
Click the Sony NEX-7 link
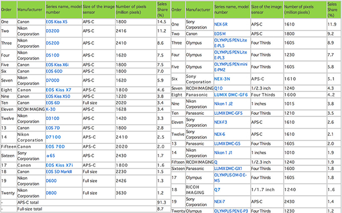tap(219, 202)
